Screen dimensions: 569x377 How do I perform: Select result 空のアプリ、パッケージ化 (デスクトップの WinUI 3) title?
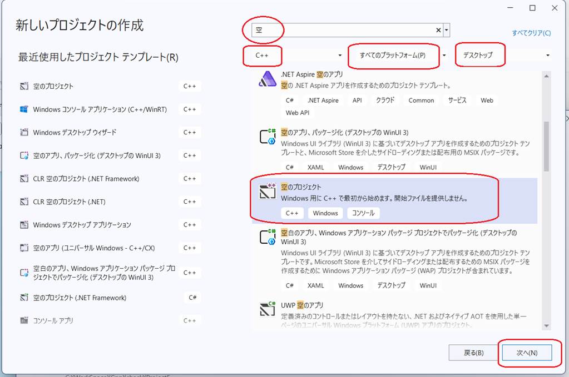345,133
